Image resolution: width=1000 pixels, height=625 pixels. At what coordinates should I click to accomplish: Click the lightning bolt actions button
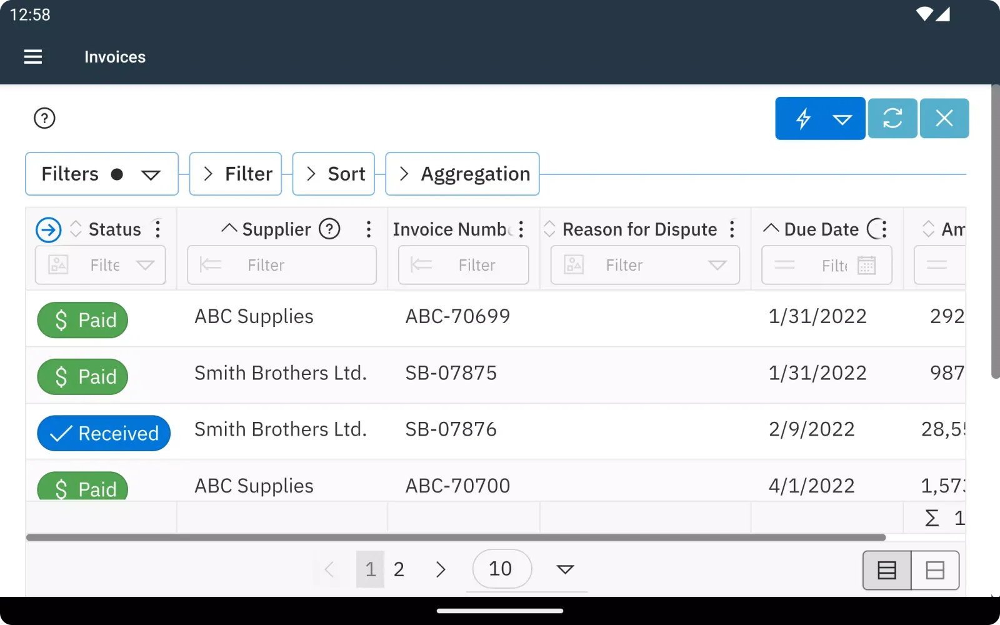[x=803, y=118]
